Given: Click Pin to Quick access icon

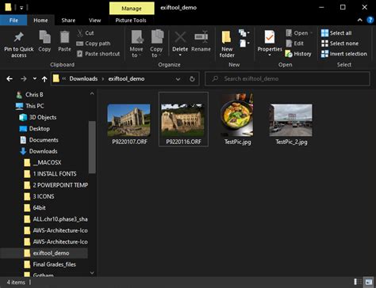Looking at the screenshot, I should (x=19, y=37).
